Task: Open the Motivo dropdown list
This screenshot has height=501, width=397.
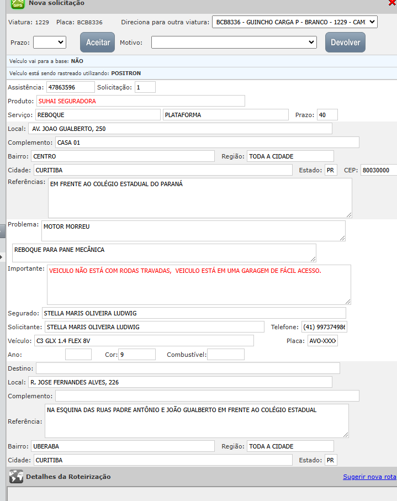Action: click(234, 42)
